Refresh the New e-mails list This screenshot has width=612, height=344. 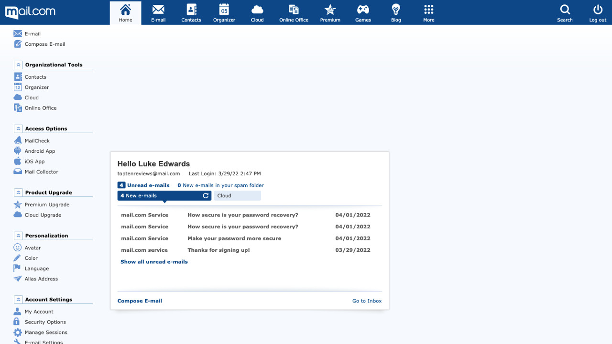pos(206,195)
